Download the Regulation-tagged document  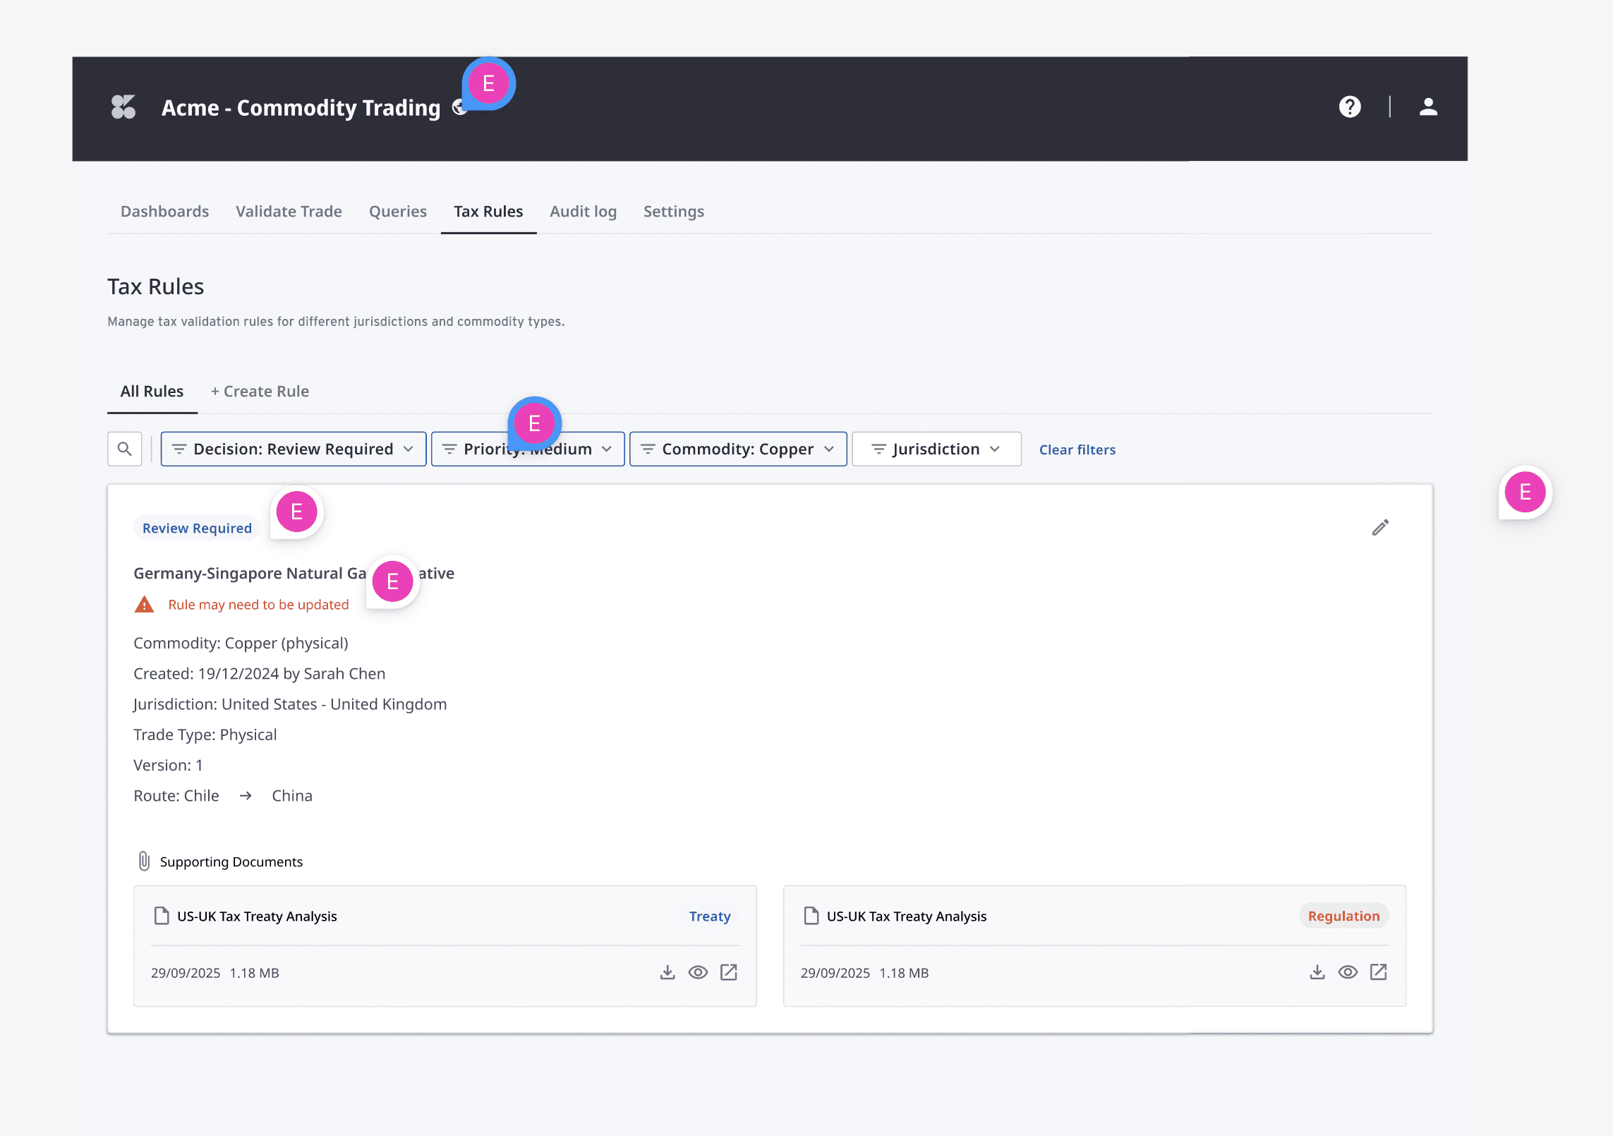coord(1317,972)
